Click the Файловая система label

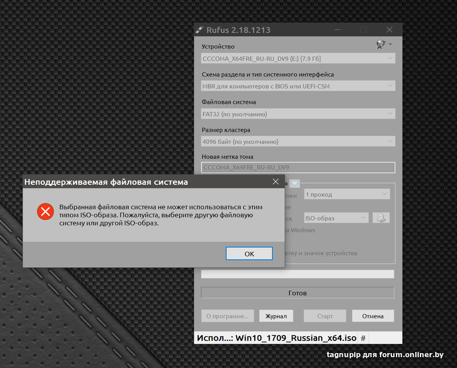click(x=229, y=102)
